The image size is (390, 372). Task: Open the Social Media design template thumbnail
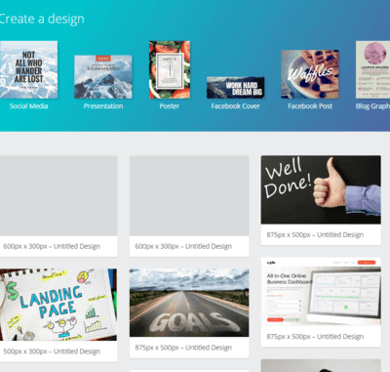pos(28,69)
